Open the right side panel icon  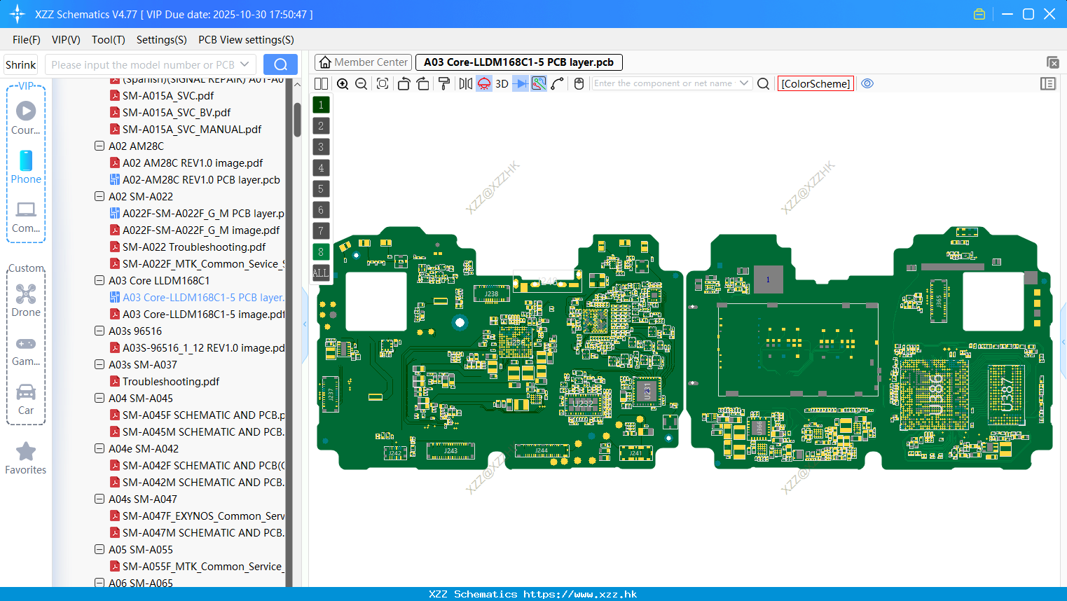pyautogui.click(x=1048, y=83)
